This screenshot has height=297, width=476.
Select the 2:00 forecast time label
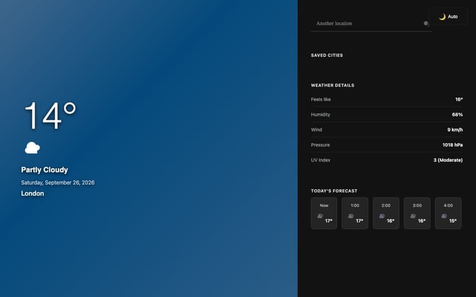[x=386, y=206]
